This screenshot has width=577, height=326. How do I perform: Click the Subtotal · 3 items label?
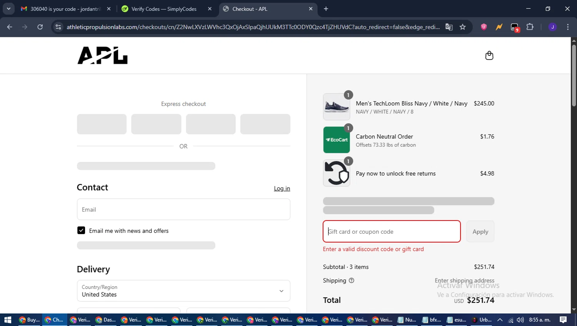pos(346,267)
